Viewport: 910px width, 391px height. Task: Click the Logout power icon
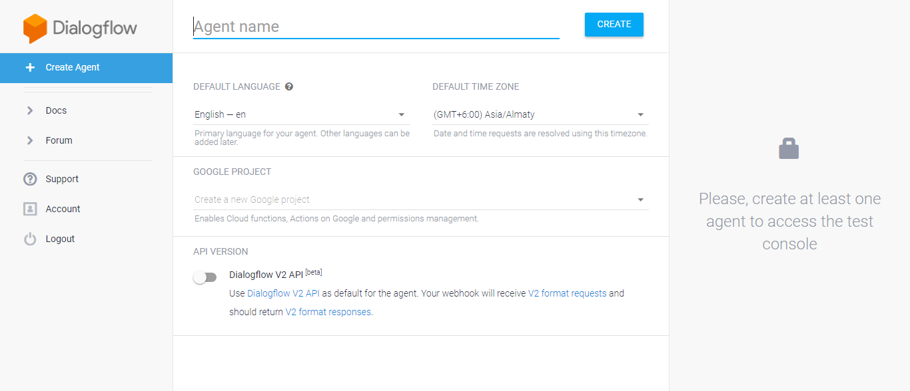(x=30, y=239)
